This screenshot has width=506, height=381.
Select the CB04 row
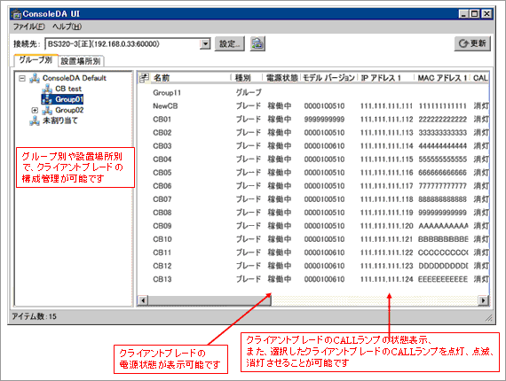click(x=313, y=159)
